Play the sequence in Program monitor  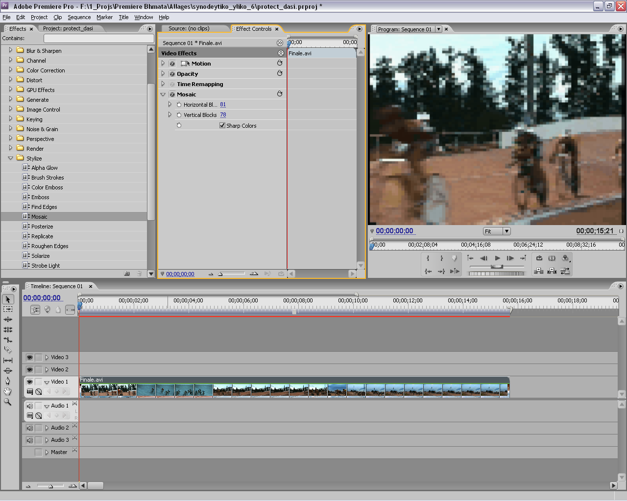(x=497, y=258)
